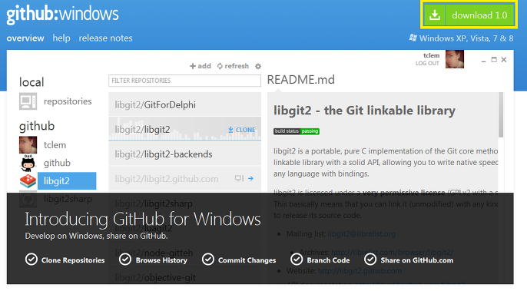Viewport: 527px width, 291px height.
Task: Click the README vertical scrollbar
Action: pyautogui.click(x=501, y=115)
